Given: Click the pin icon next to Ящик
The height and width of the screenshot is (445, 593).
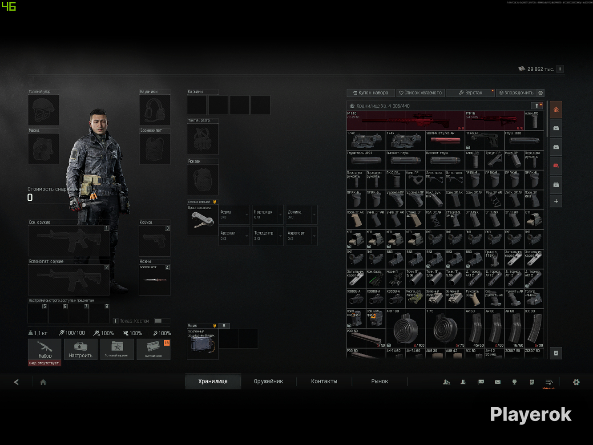Looking at the screenshot, I should tap(224, 326).
